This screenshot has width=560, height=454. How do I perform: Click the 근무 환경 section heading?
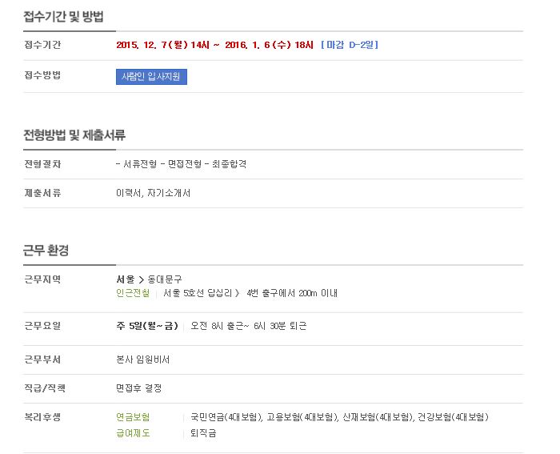46,251
